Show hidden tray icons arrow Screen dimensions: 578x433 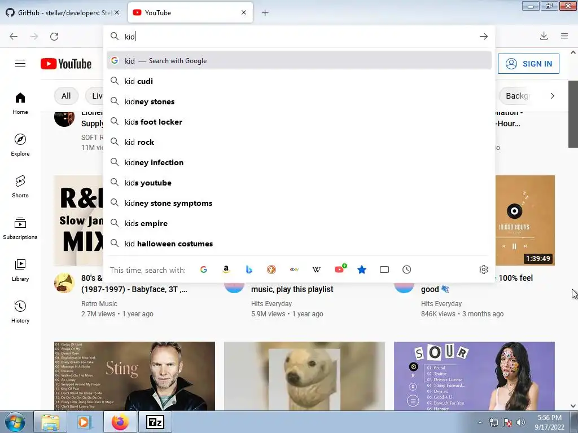480,422
